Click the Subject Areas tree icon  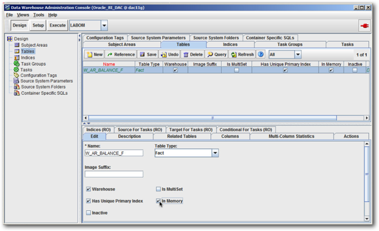coord(16,45)
